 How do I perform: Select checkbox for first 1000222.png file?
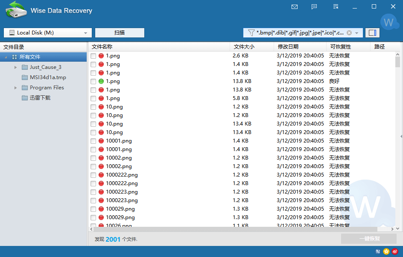coord(93,175)
